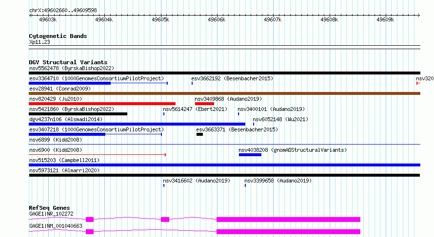Click the 49604k ruler tick label

pos(104,19)
